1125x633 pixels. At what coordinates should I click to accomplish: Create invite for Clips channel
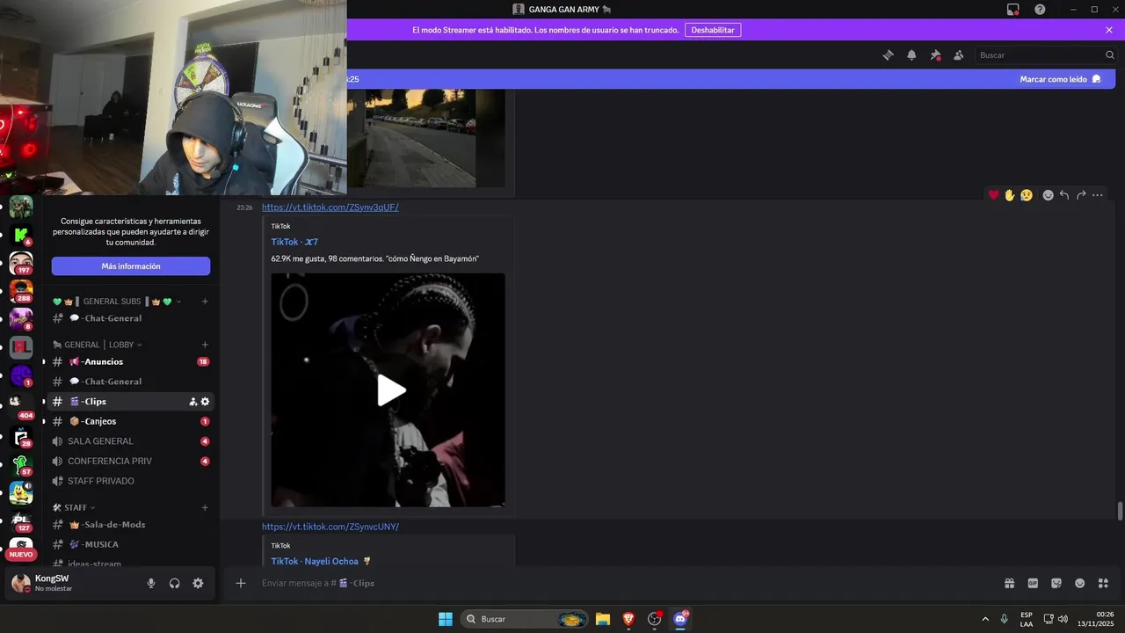point(193,402)
